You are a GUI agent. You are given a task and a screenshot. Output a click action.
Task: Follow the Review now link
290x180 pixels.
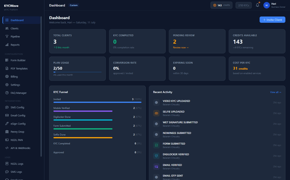pos(181,48)
